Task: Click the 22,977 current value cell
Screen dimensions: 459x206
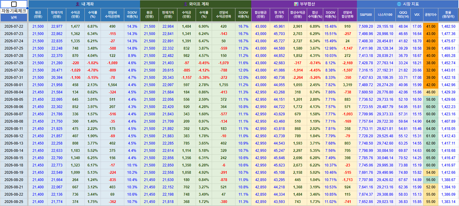Action: pos(57,26)
